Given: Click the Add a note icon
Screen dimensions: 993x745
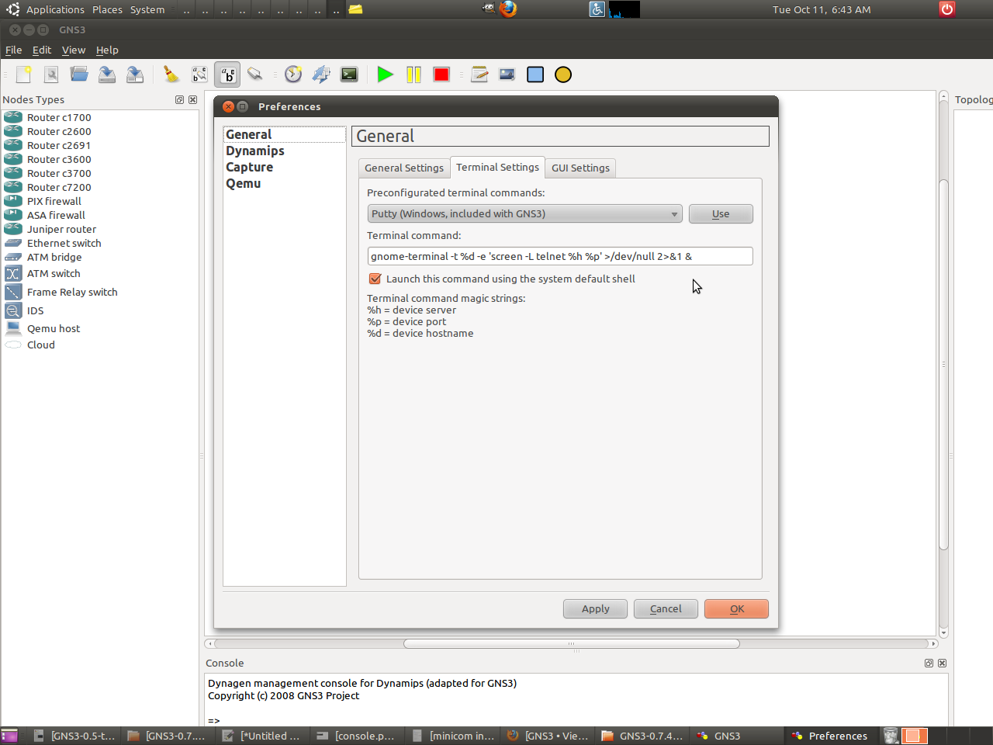Looking at the screenshot, I should click(x=479, y=74).
